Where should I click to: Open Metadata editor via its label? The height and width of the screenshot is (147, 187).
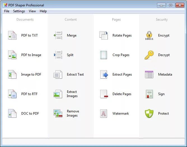pos(165,74)
